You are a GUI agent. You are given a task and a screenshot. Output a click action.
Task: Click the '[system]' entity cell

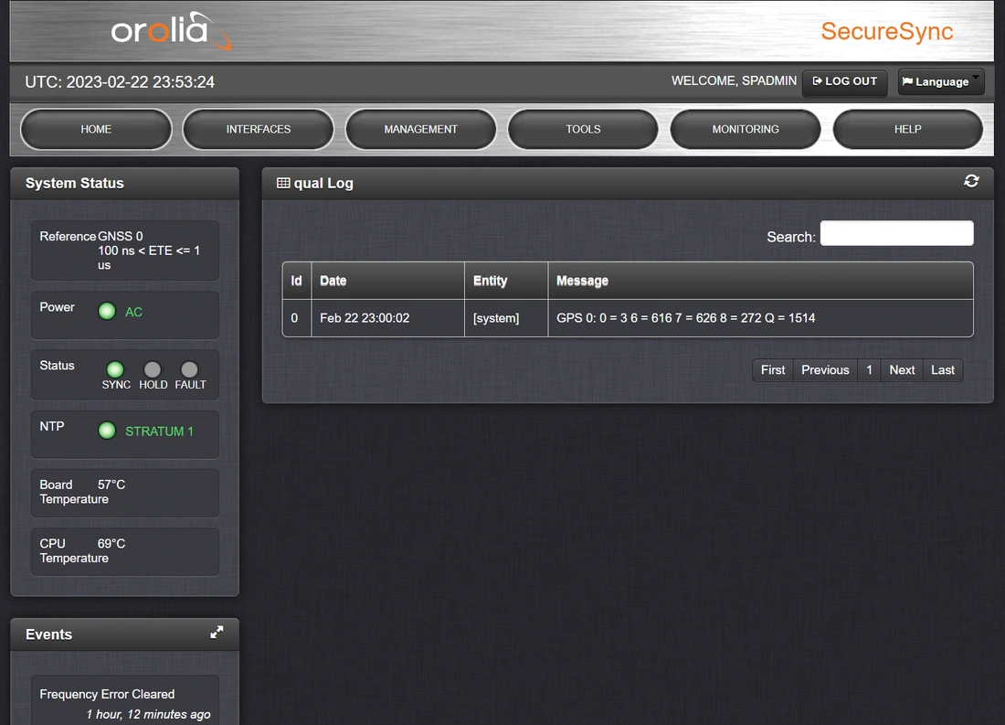click(x=506, y=318)
